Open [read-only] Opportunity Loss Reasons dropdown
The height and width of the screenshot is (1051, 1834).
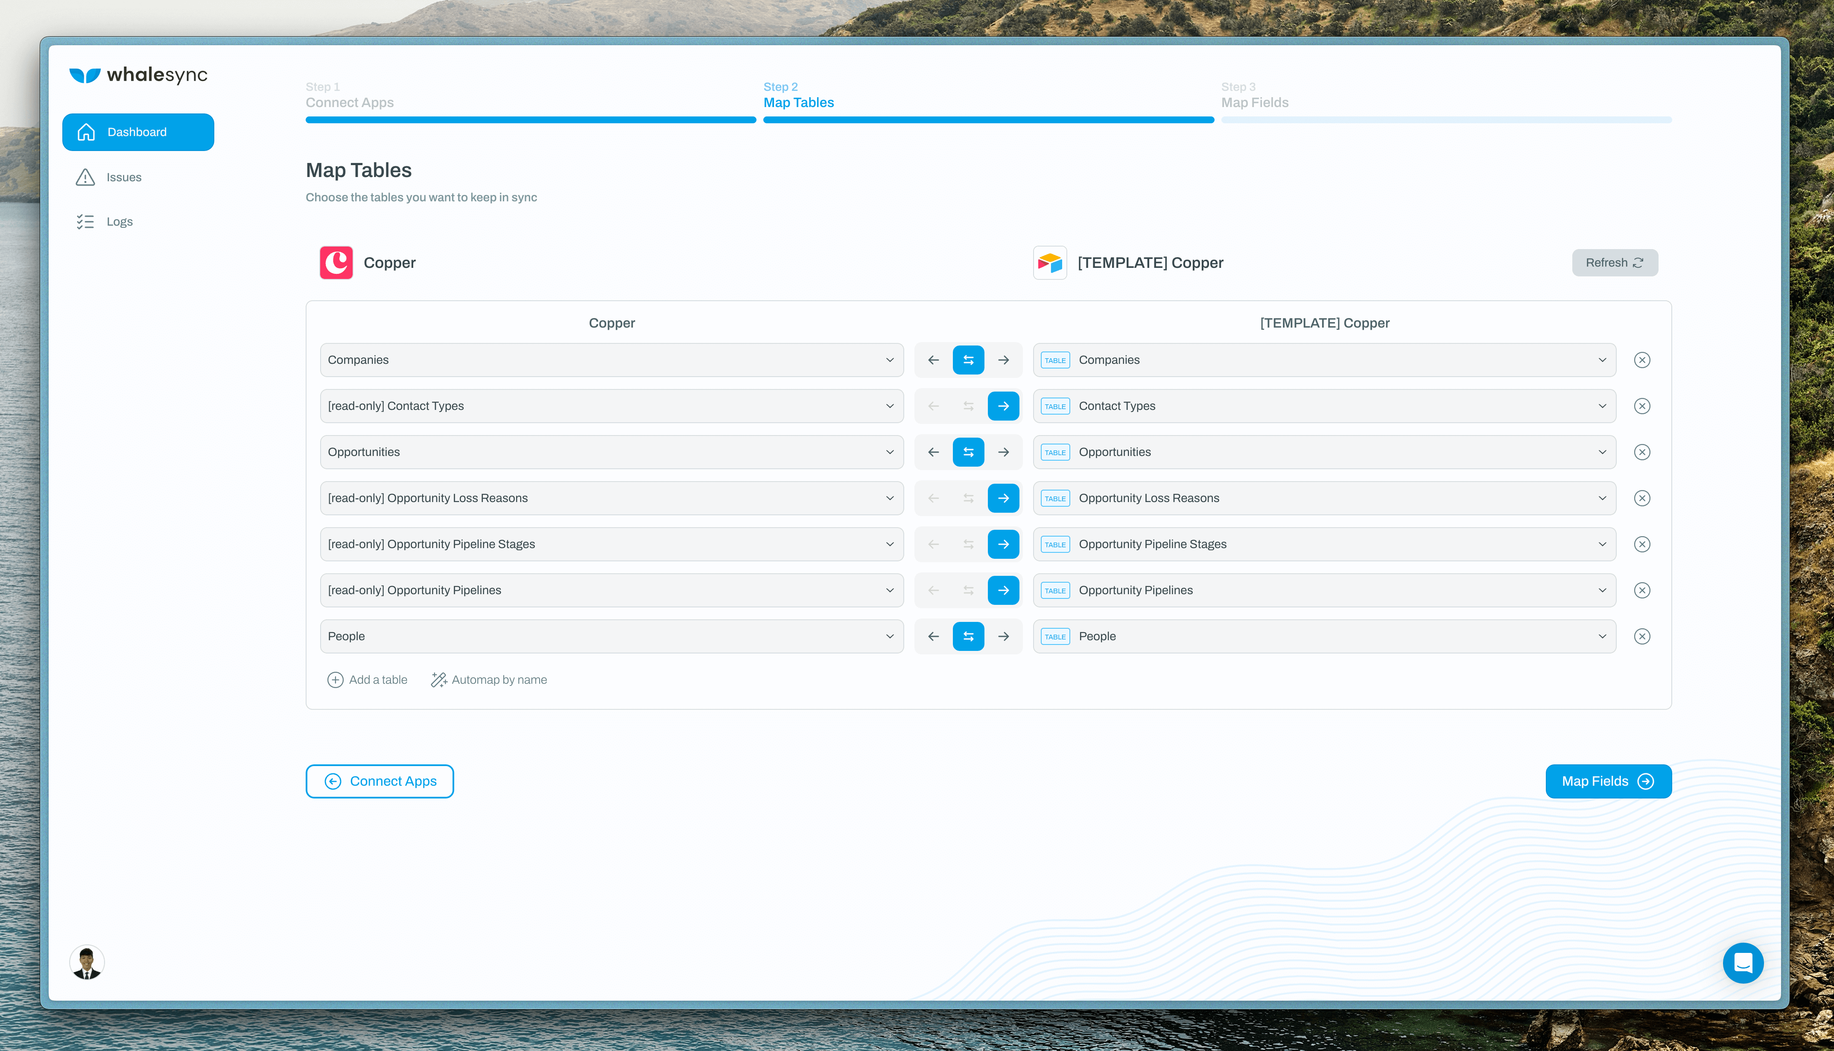click(x=612, y=498)
